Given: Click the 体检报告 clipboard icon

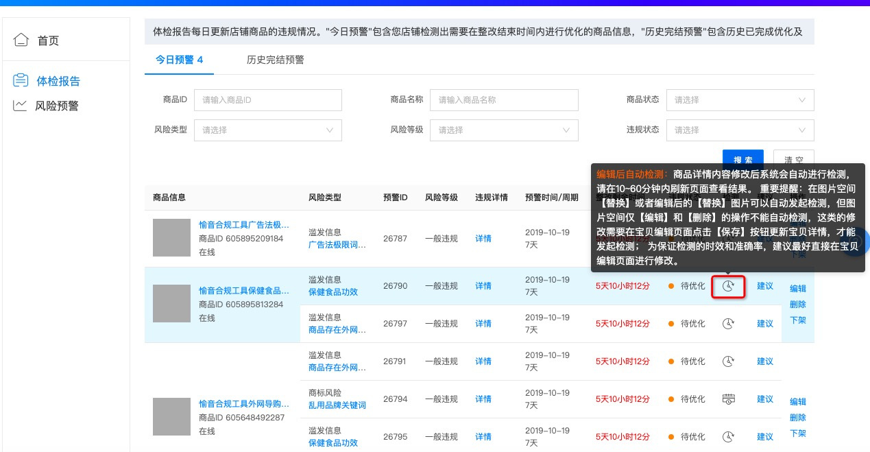Looking at the screenshot, I should coord(21,80).
